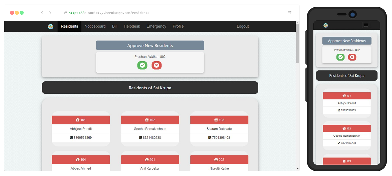Click phone number 7501398403

pyautogui.click(x=221, y=138)
